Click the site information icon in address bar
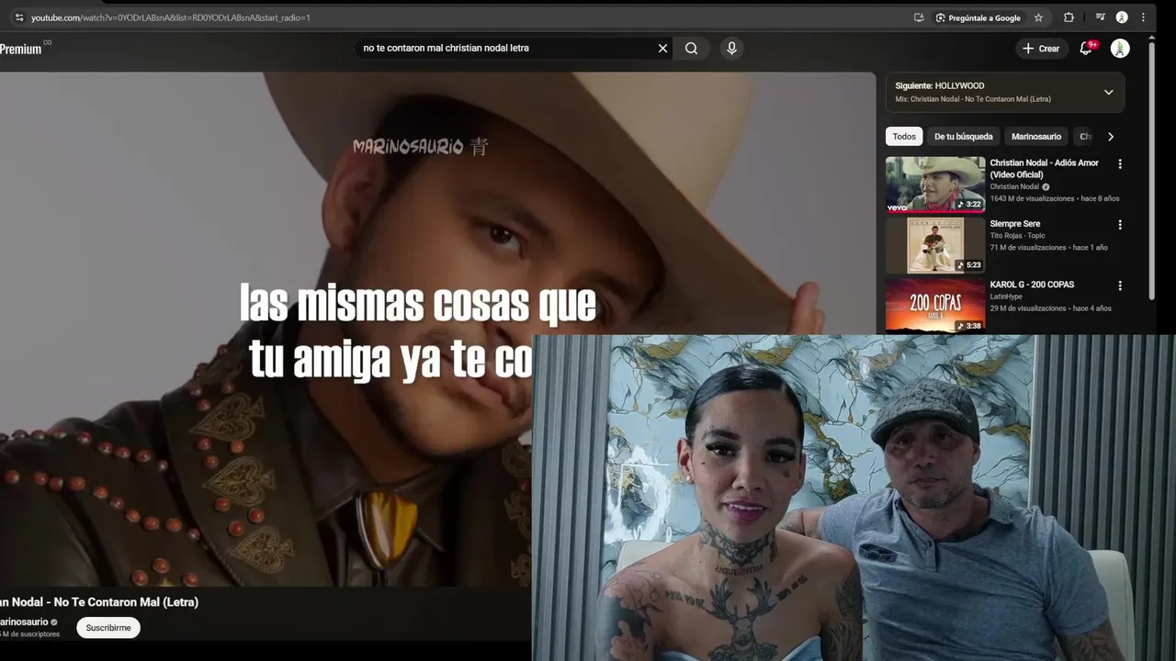This screenshot has width=1176, height=661. (x=19, y=17)
